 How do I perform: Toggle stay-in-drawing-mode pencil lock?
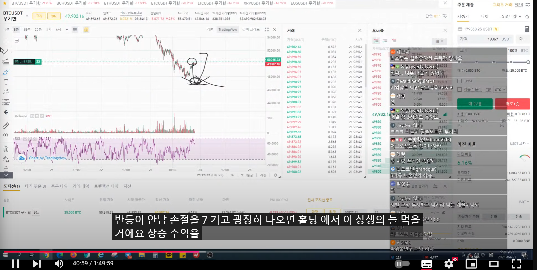click(x=6, y=159)
